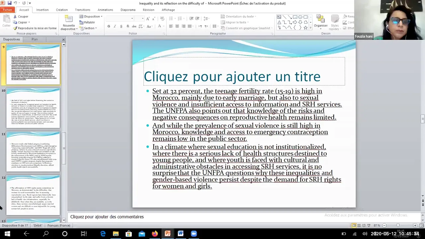Open Firefox from the taskbar

tap(155, 234)
